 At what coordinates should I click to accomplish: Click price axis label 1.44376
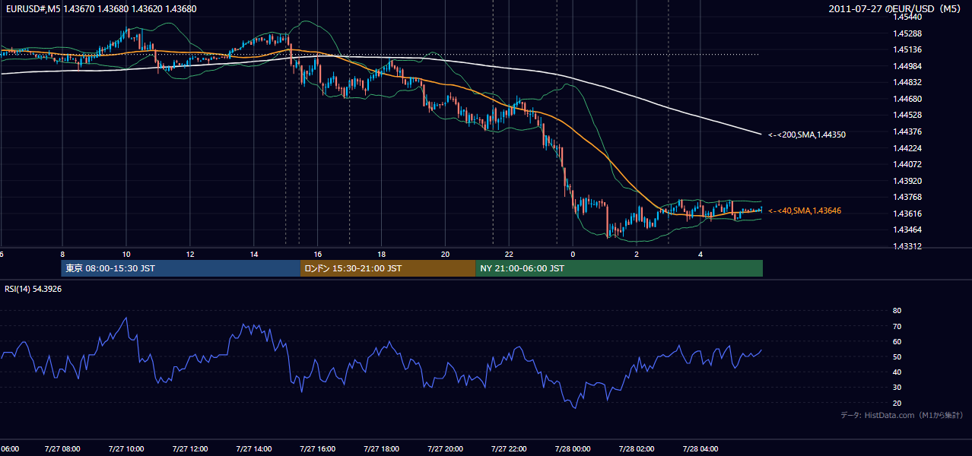point(908,131)
